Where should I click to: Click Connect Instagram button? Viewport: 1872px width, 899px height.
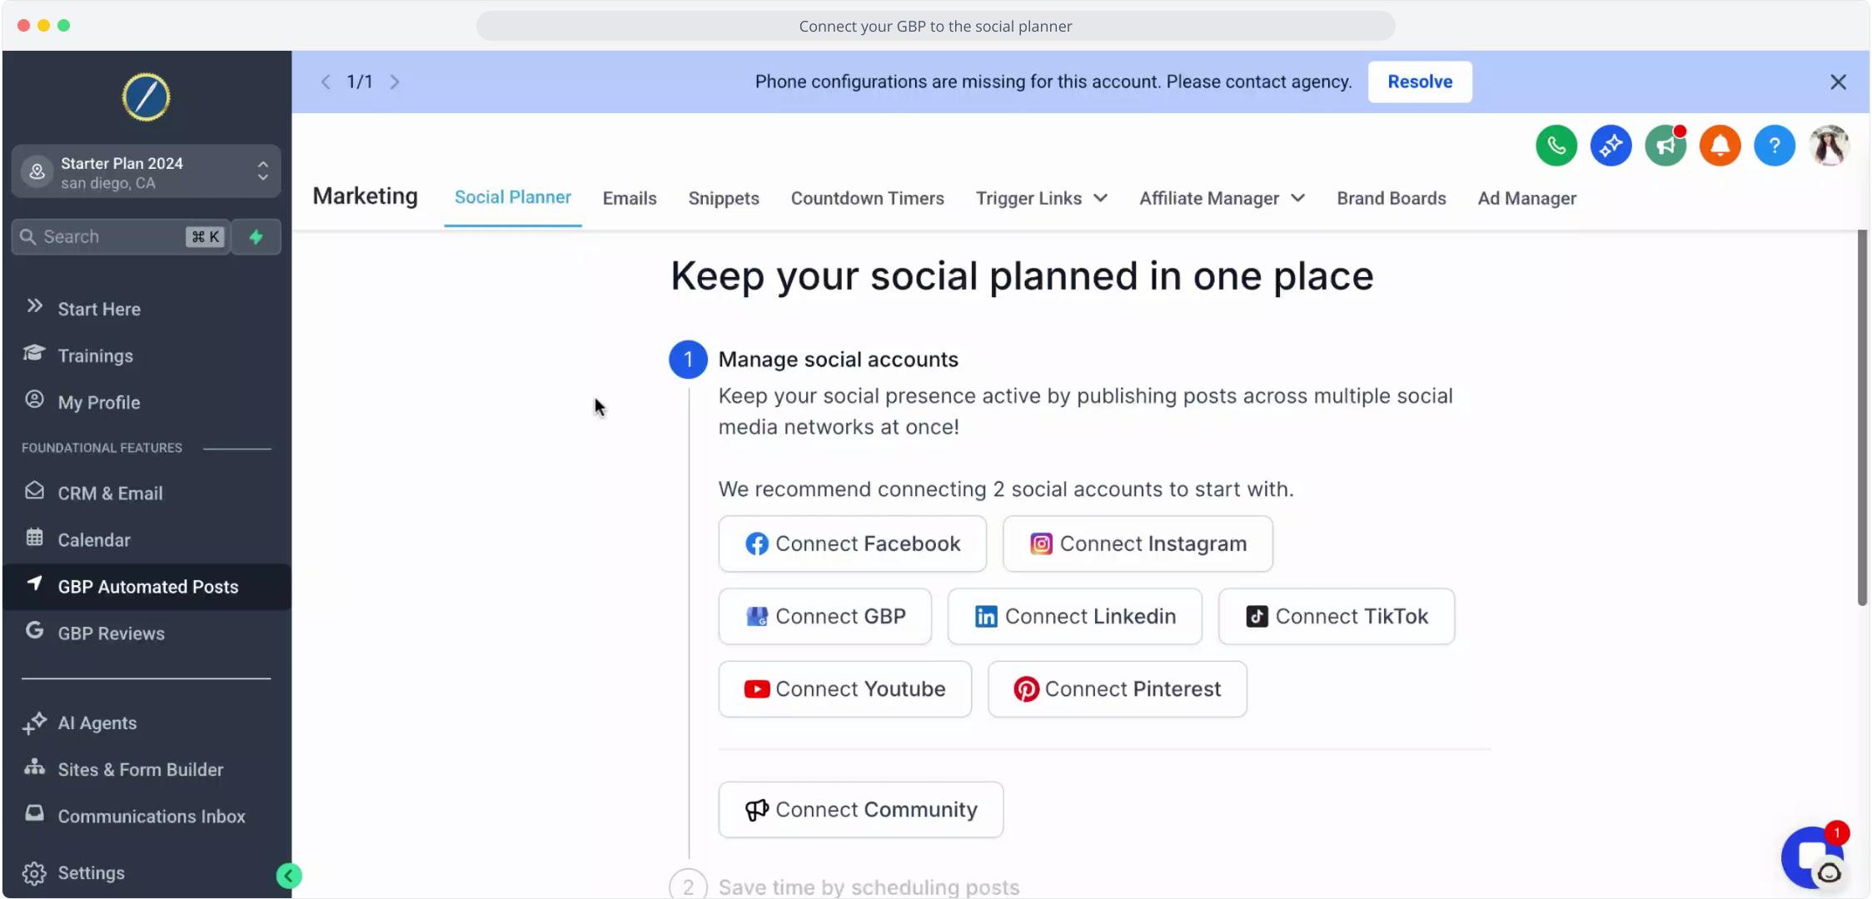click(1138, 544)
